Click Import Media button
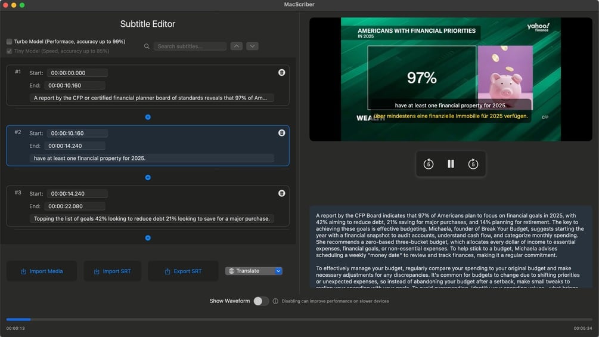599x337 pixels. (x=42, y=271)
